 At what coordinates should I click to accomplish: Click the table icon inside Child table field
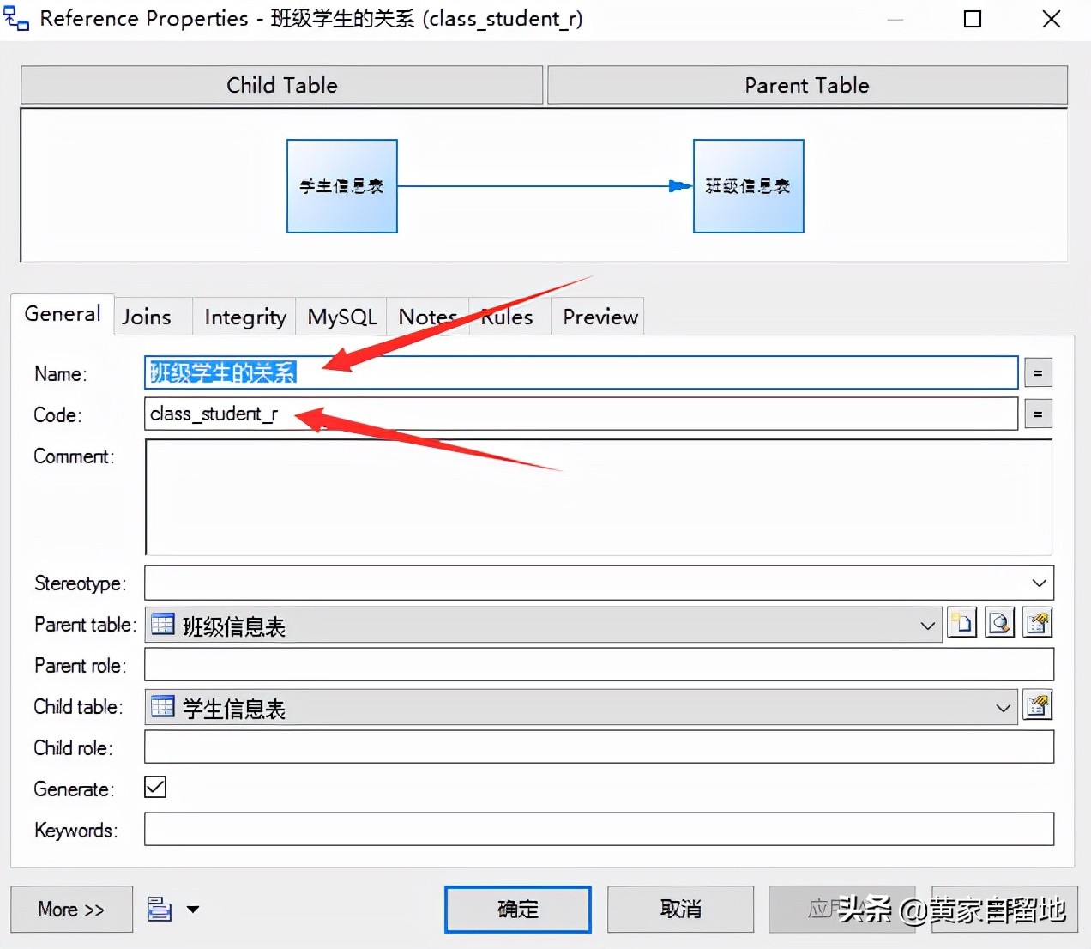[161, 706]
